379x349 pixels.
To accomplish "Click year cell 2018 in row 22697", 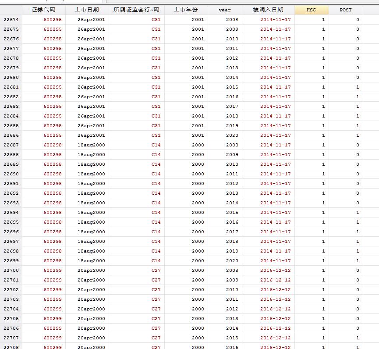I will (x=225, y=242).
